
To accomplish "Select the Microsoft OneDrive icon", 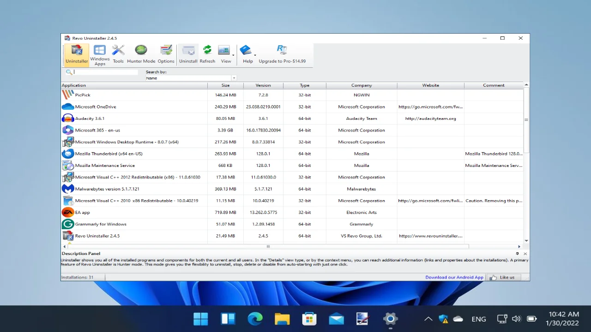I will tap(68, 107).
